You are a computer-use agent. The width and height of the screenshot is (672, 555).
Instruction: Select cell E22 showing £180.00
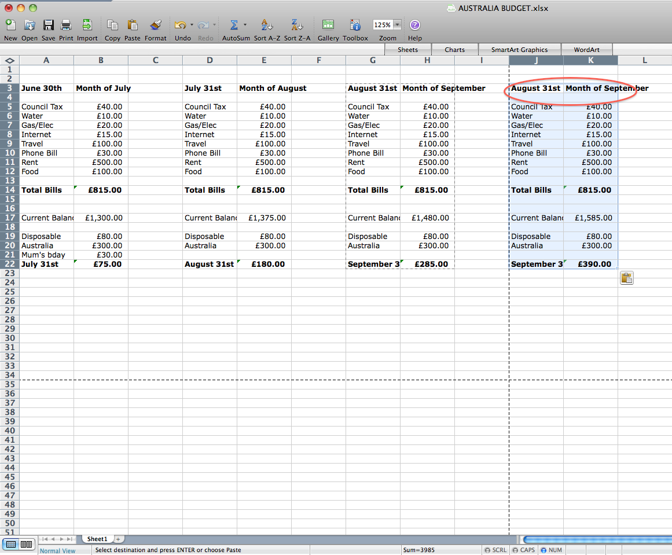click(x=264, y=264)
